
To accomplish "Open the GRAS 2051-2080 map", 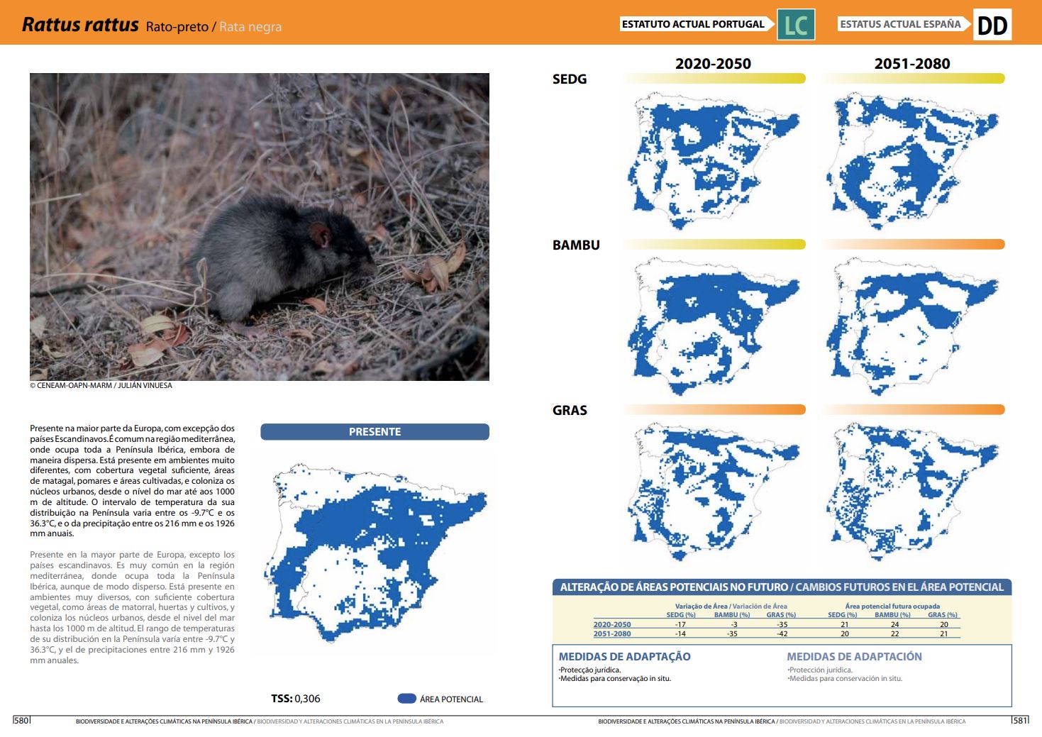I will [912, 491].
